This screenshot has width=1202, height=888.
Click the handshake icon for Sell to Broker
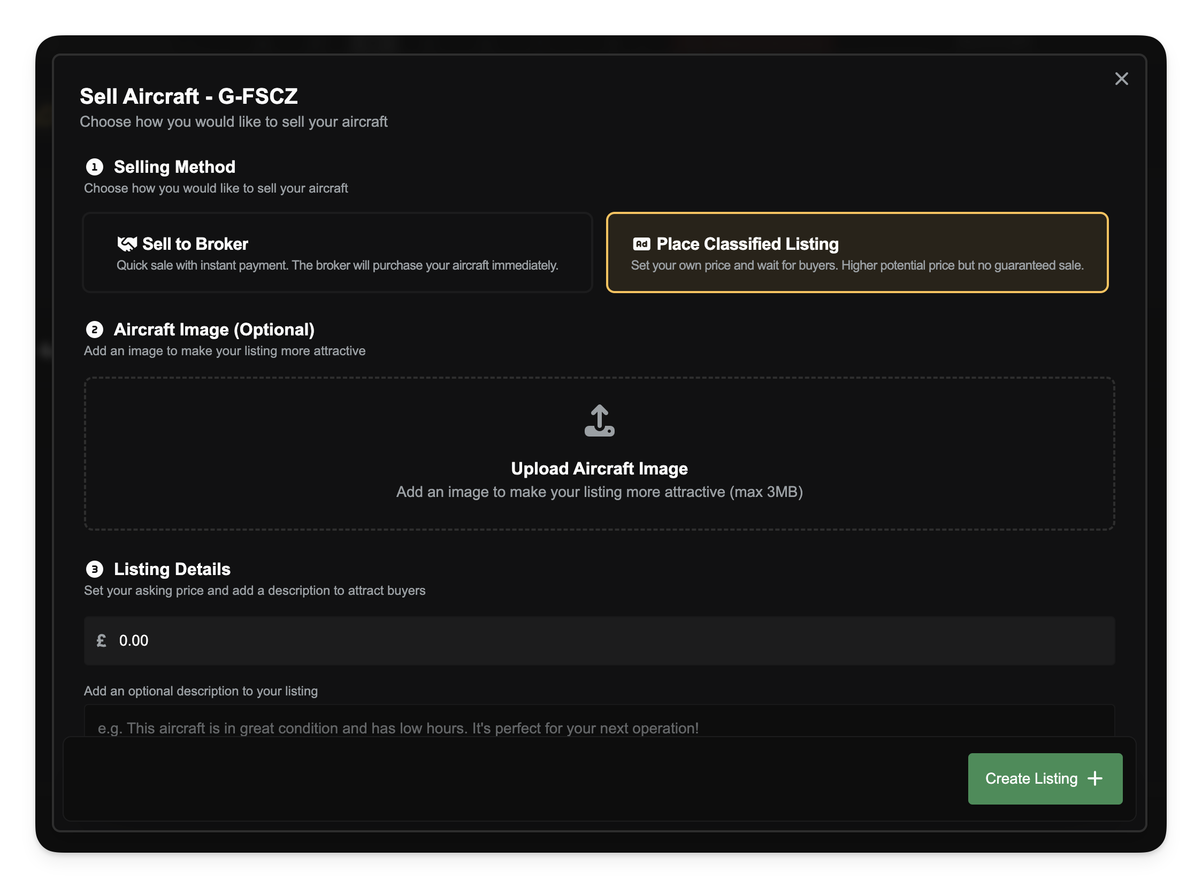(x=127, y=244)
